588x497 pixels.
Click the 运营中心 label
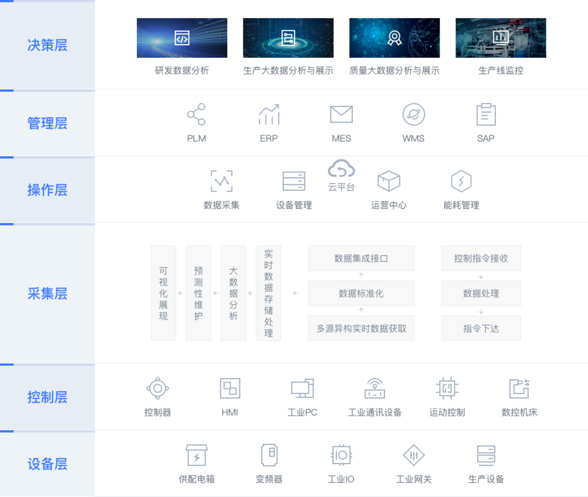pos(389,205)
